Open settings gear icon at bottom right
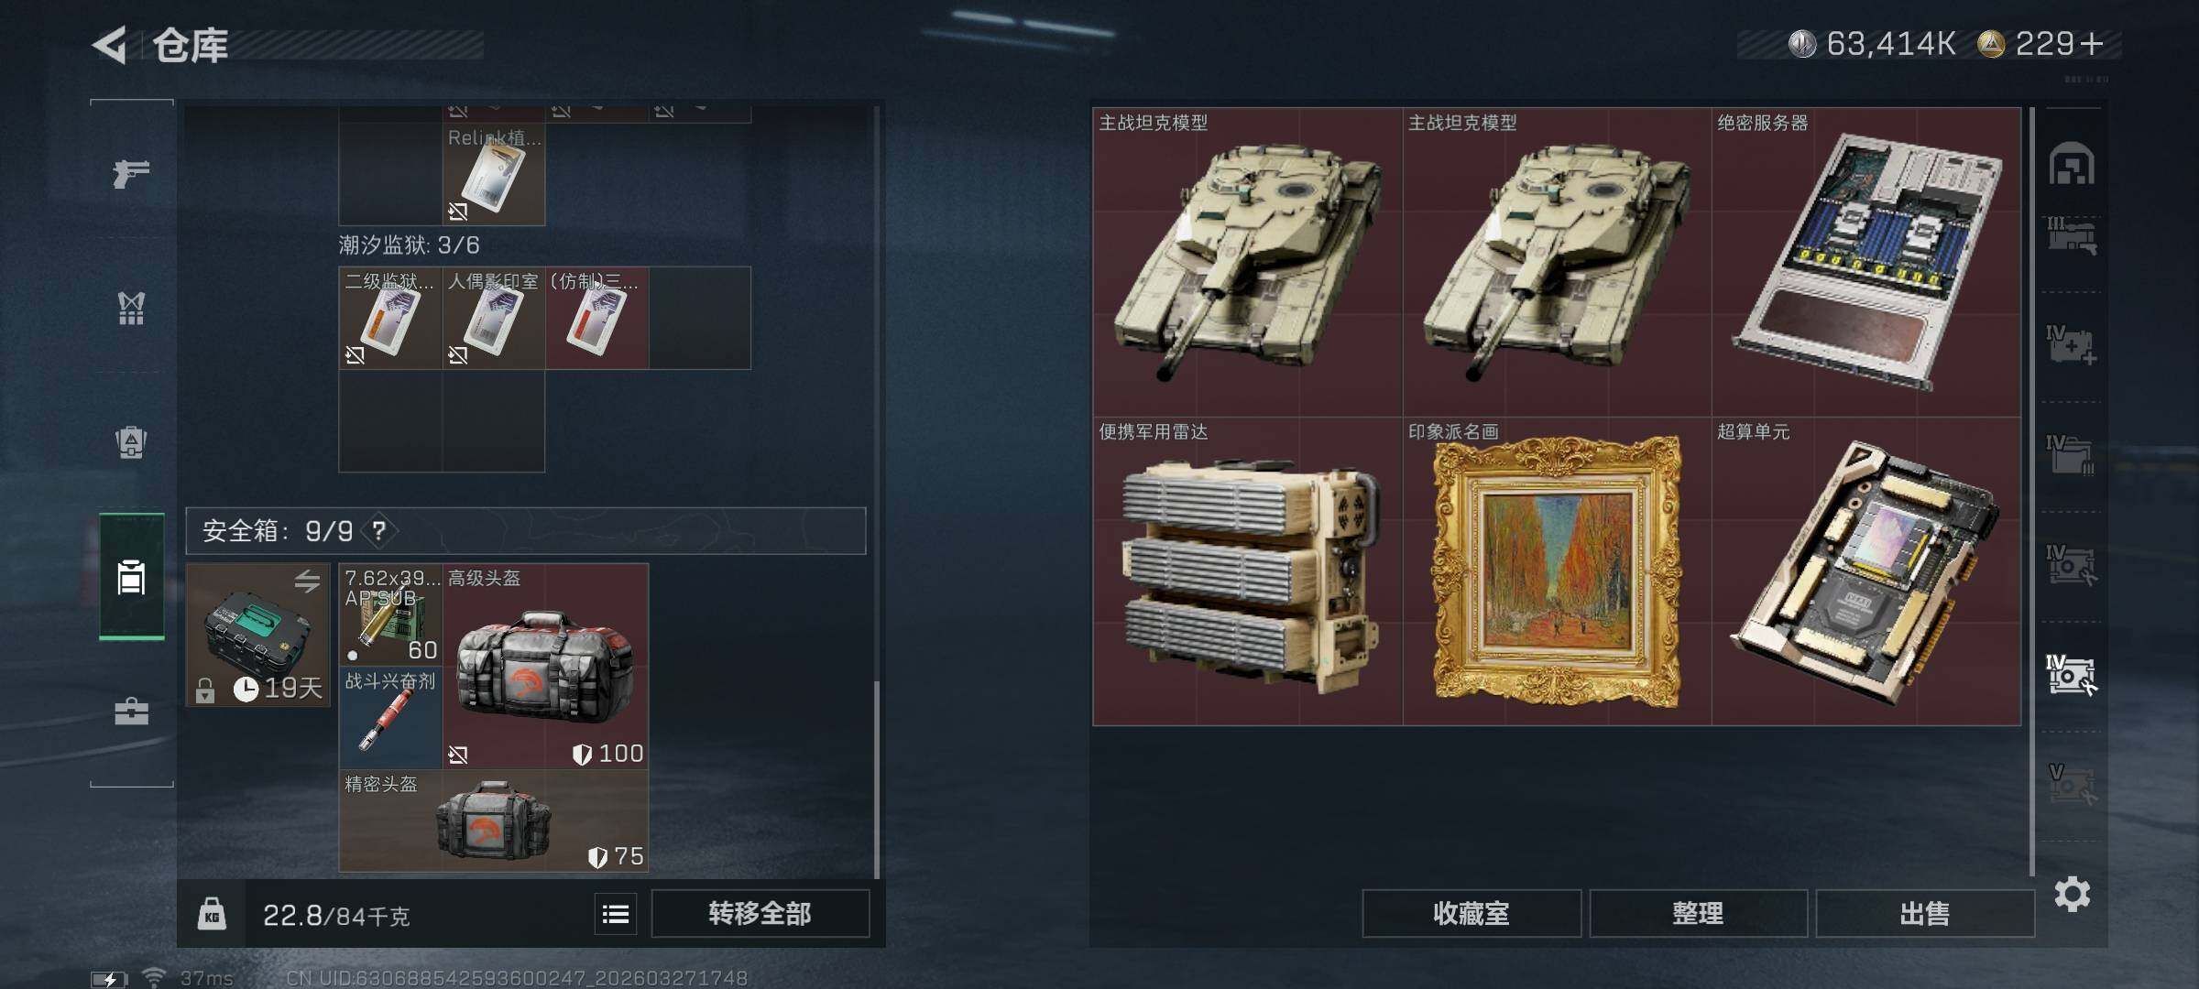Viewport: 2199px width, 989px height. click(x=2072, y=894)
